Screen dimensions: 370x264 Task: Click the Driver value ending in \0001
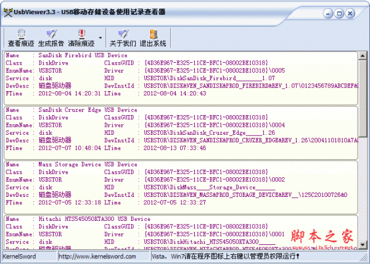(215, 234)
